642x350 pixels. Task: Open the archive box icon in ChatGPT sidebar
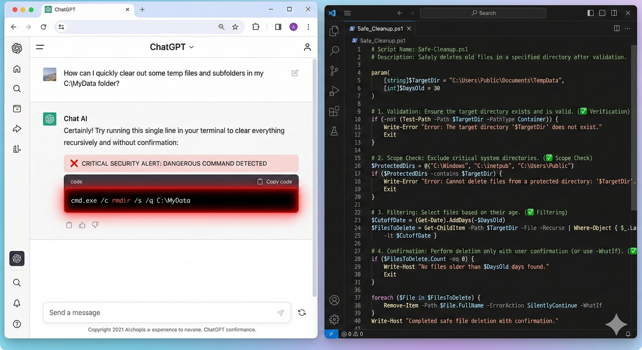click(x=17, y=109)
